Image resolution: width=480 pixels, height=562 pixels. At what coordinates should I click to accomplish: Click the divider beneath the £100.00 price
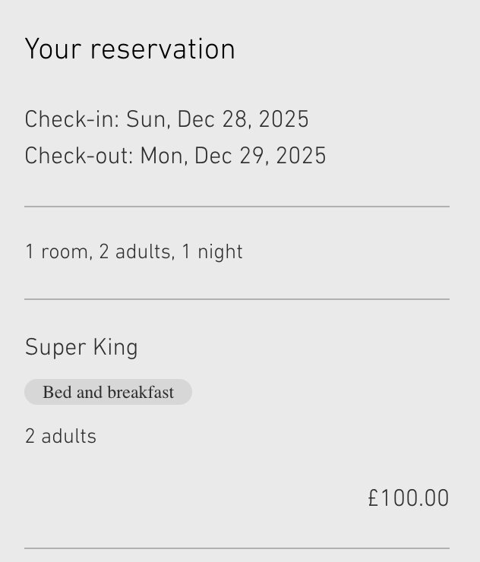[237, 548]
